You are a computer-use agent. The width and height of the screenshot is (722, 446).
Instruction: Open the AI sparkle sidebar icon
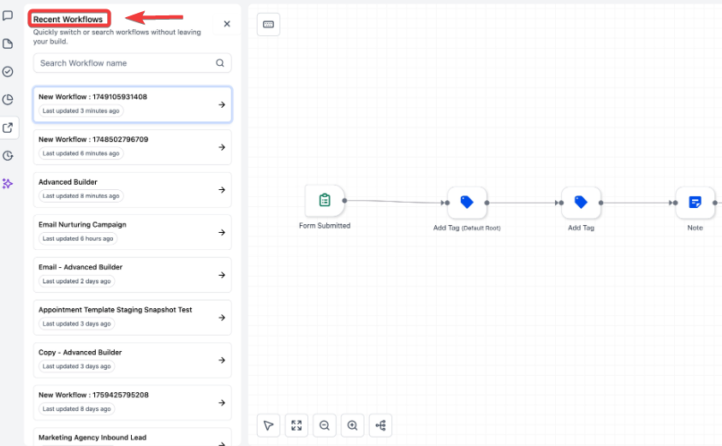(x=8, y=183)
